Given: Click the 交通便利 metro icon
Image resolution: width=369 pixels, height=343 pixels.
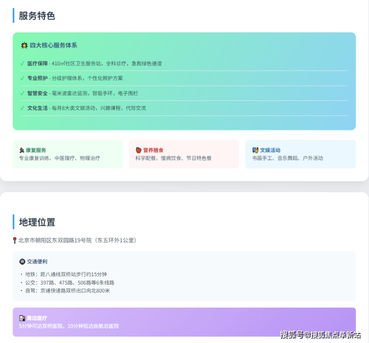Looking at the screenshot, I should (22, 262).
